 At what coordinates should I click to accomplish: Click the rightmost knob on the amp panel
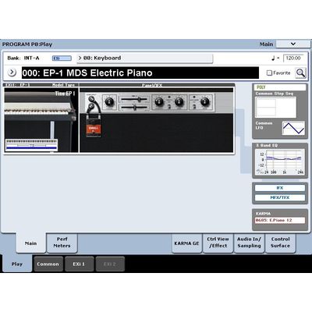coord(205,101)
